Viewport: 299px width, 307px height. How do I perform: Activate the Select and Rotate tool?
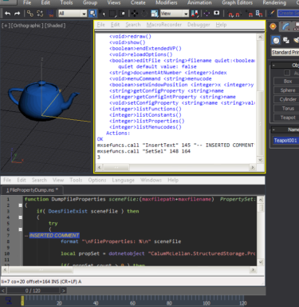pyautogui.click(x=144, y=14)
